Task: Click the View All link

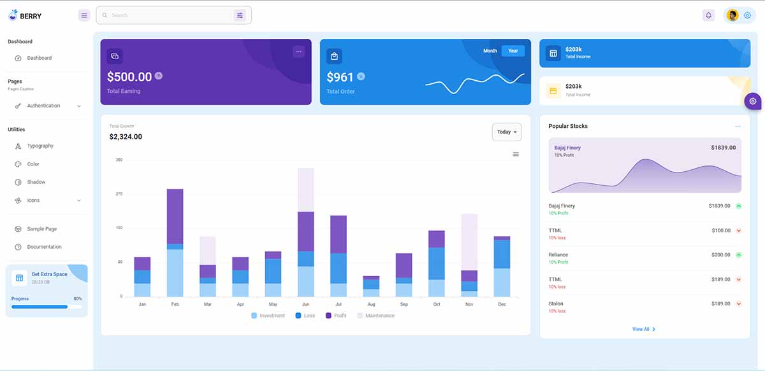Action: tap(644, 329)
